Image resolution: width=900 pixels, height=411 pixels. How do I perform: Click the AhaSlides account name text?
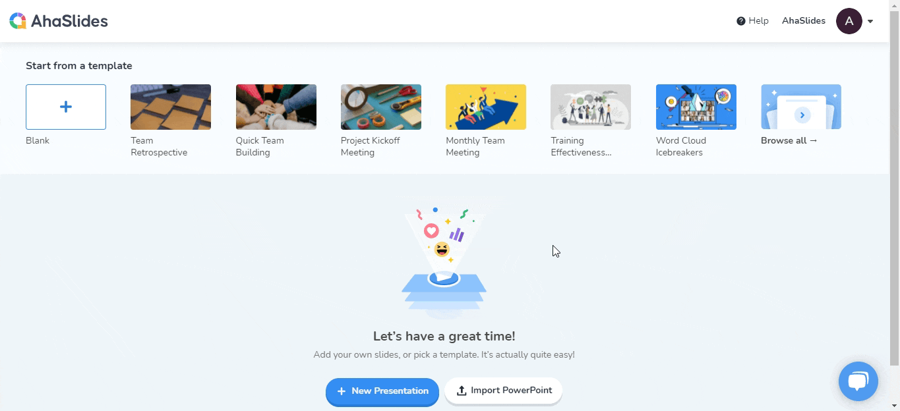coord(804,21)
